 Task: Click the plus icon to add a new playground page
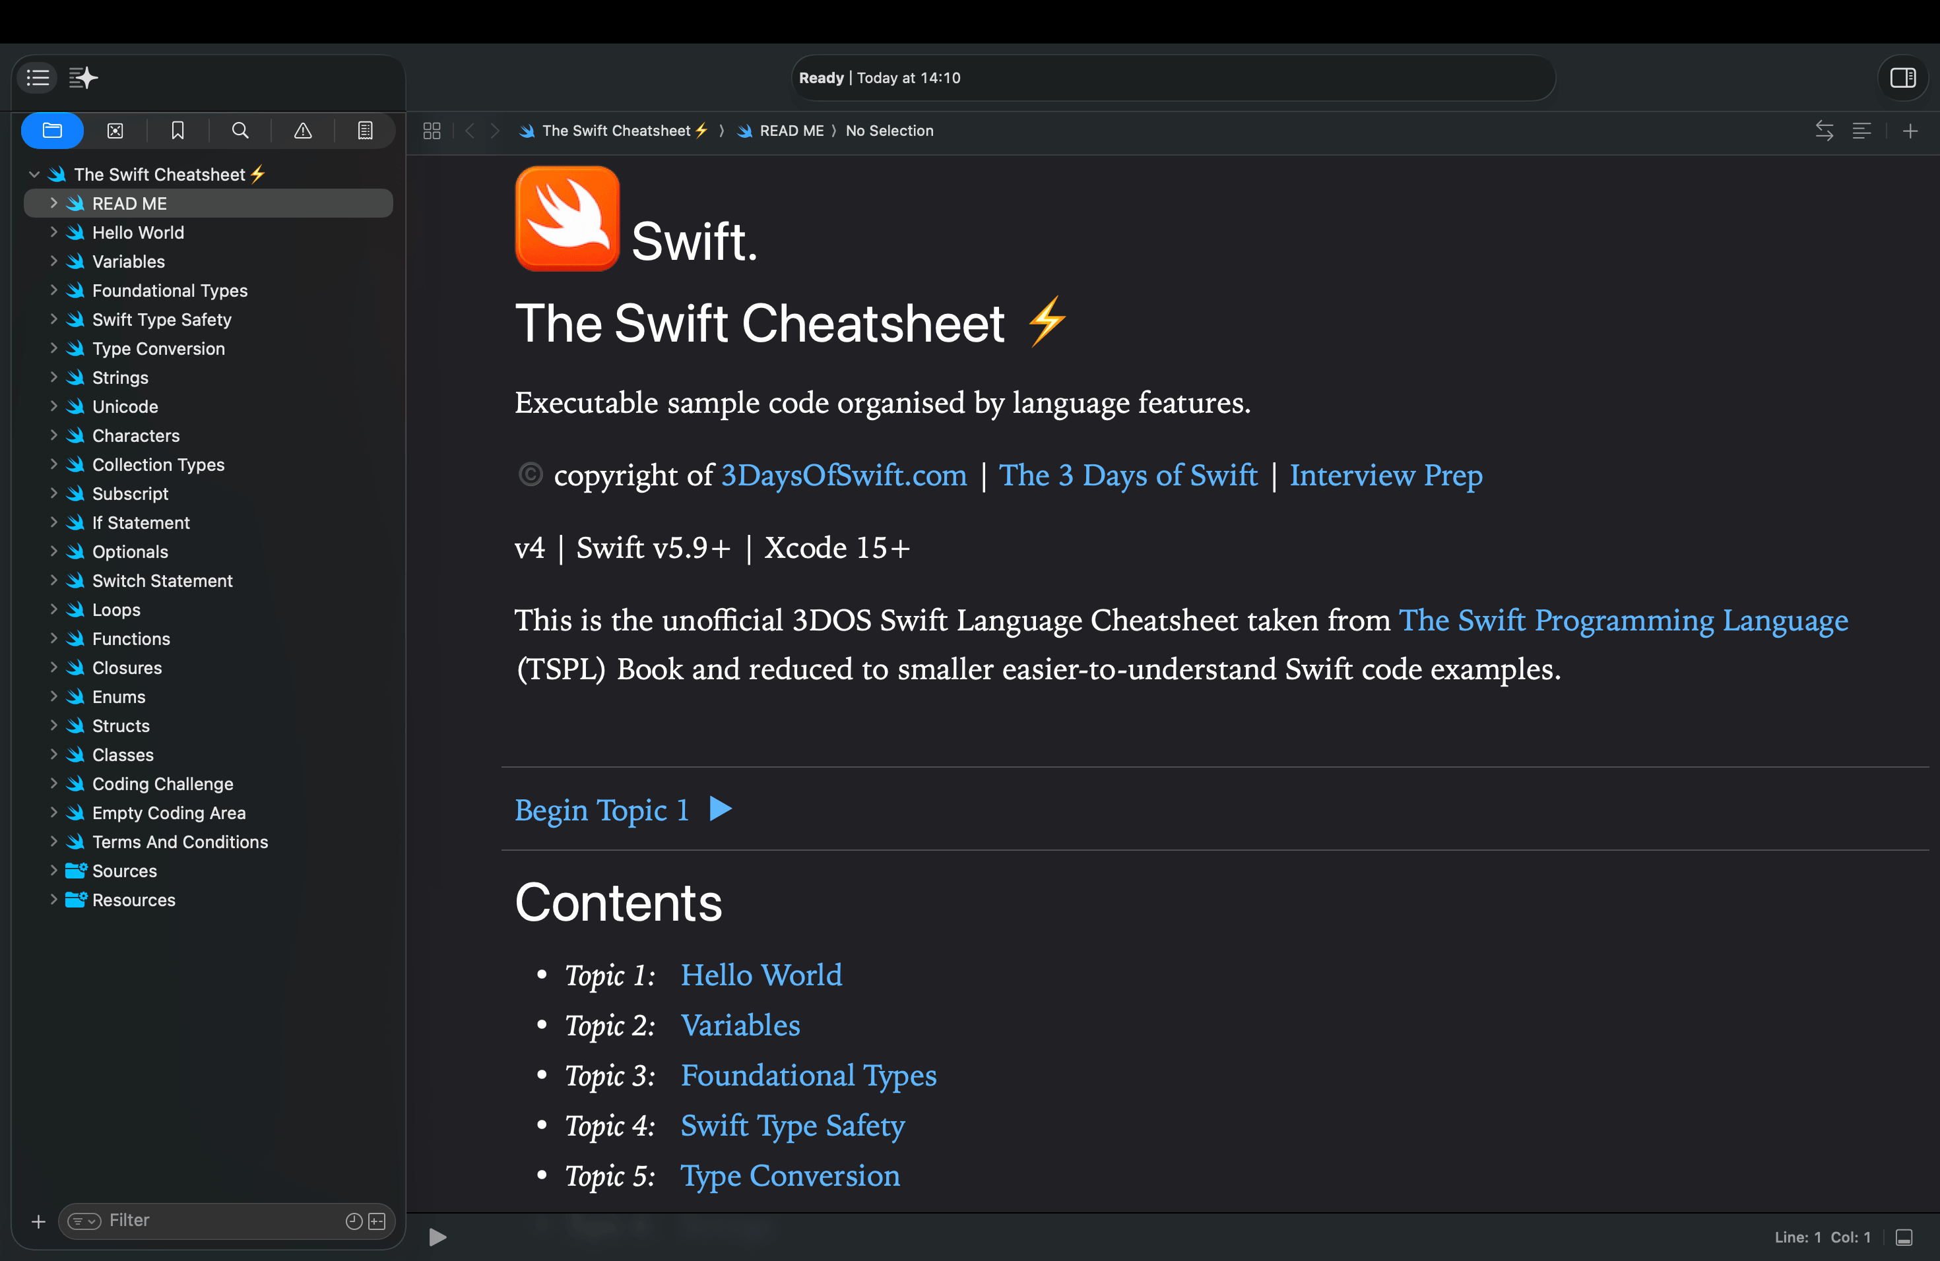click(1912, 131)
